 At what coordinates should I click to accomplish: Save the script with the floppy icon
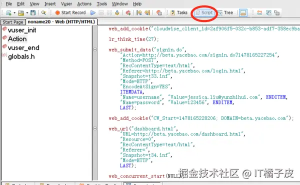[33, 13]
